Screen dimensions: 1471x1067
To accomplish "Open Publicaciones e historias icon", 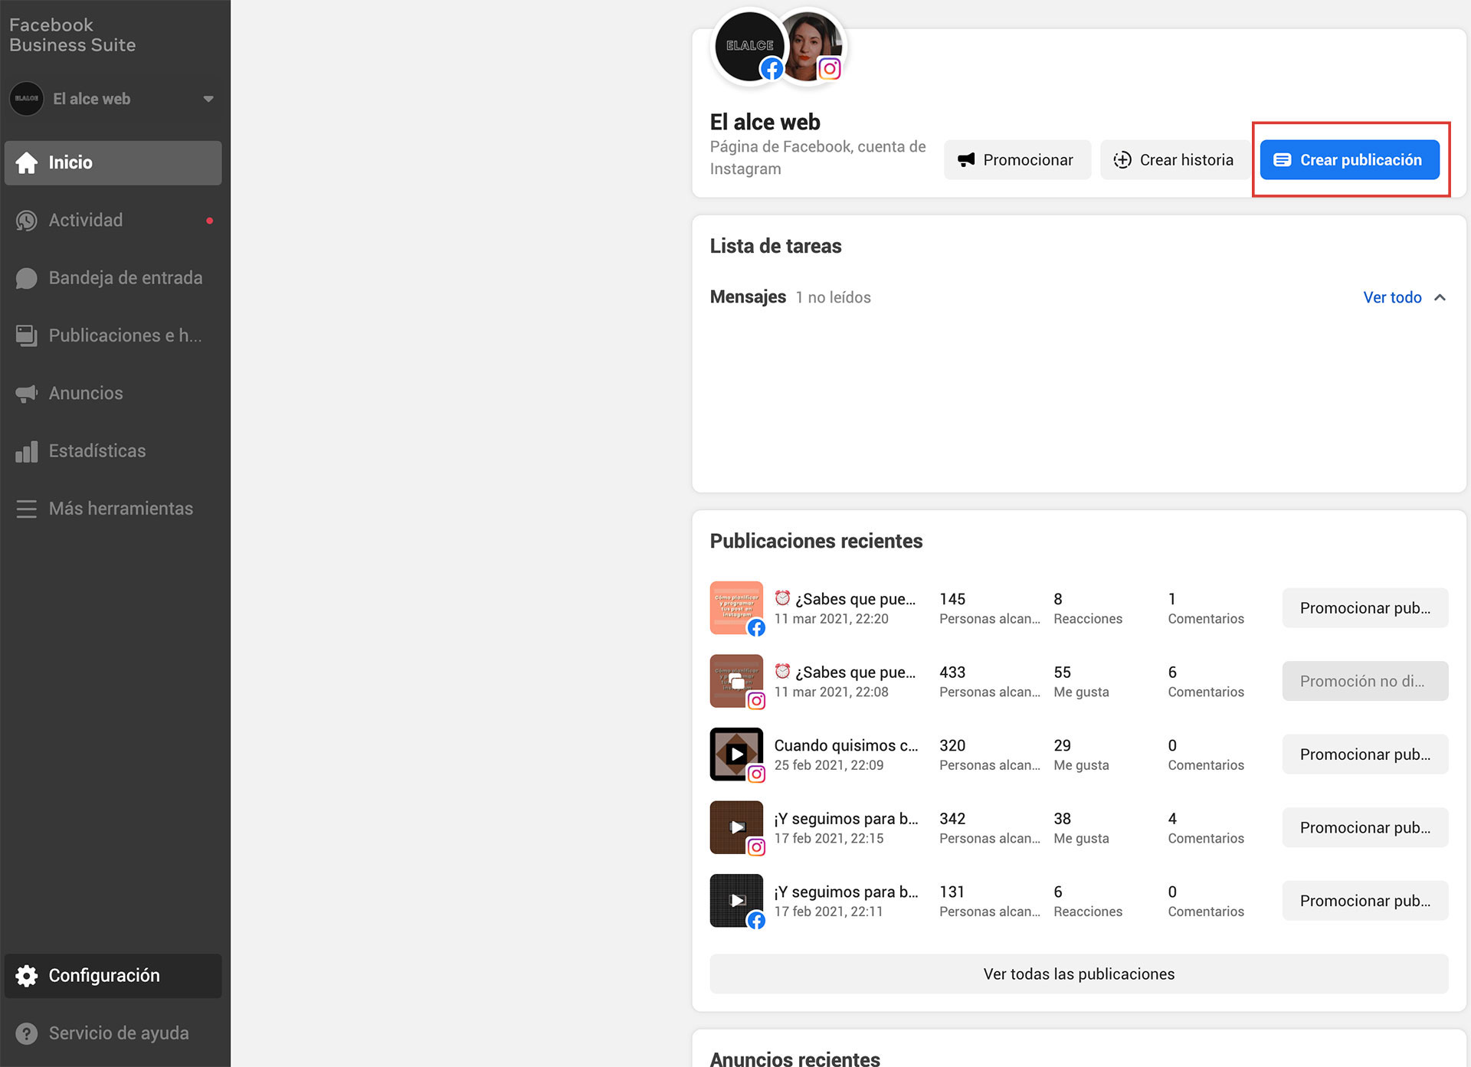I will [27, 335].
